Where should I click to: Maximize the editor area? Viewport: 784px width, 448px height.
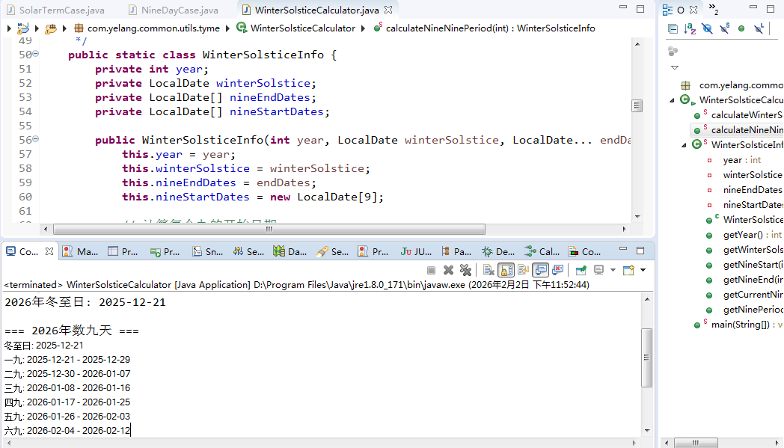640,8
